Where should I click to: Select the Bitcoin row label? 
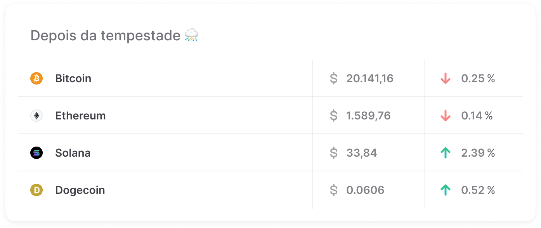[x=73, y=78]
